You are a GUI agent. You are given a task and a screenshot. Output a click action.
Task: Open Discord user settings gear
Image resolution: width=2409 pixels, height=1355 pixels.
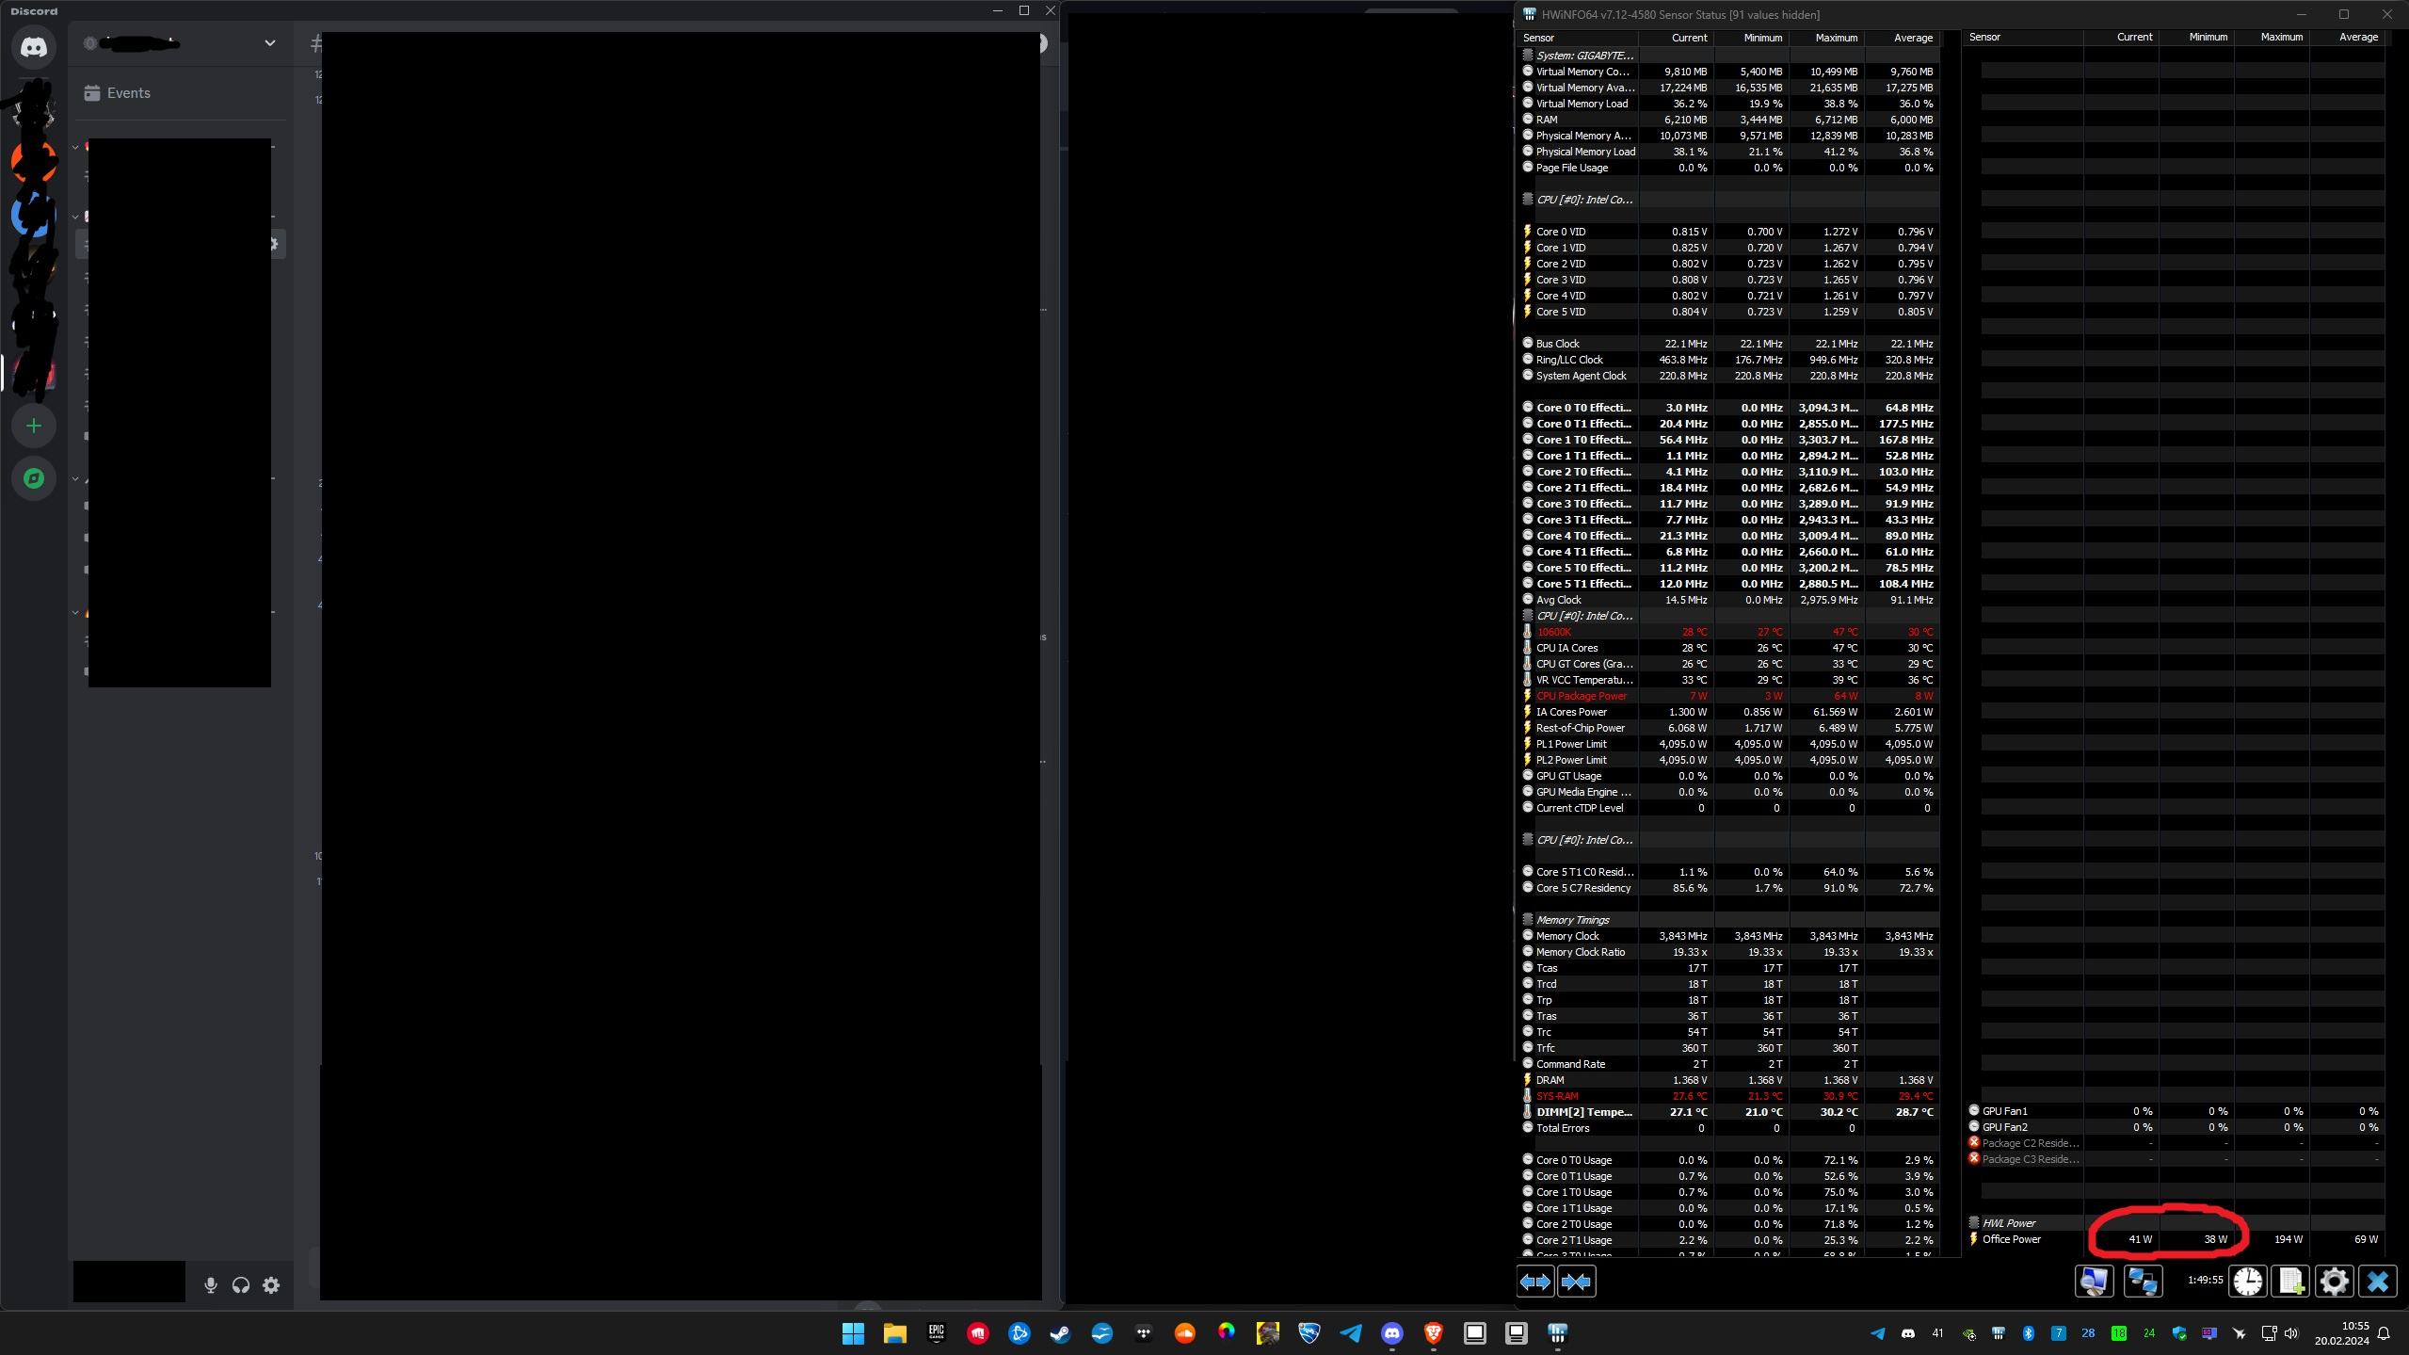[271, 1284]
